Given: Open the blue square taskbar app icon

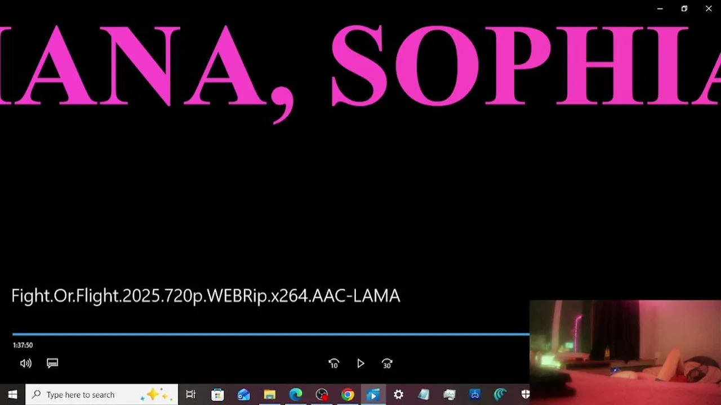Looking at the screenshot, I should coord(475,394).
